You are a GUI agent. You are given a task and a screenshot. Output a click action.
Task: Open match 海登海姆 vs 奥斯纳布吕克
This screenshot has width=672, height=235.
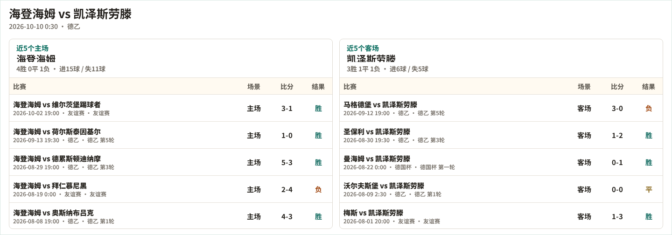[x=53, y=213]
